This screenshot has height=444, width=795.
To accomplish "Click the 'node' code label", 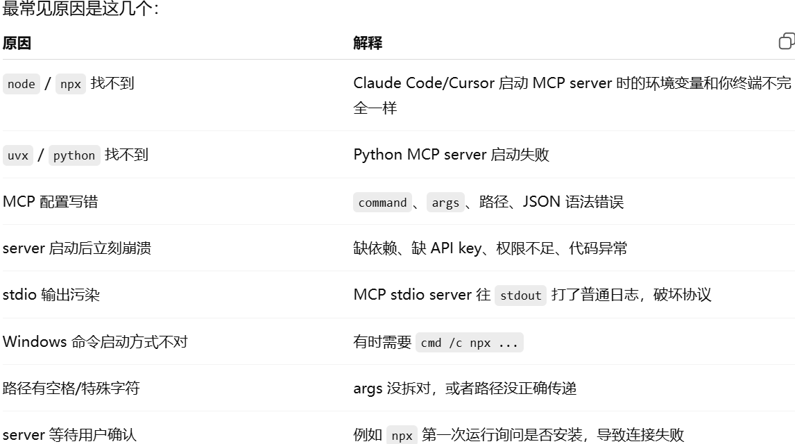I will click(22, 84).
